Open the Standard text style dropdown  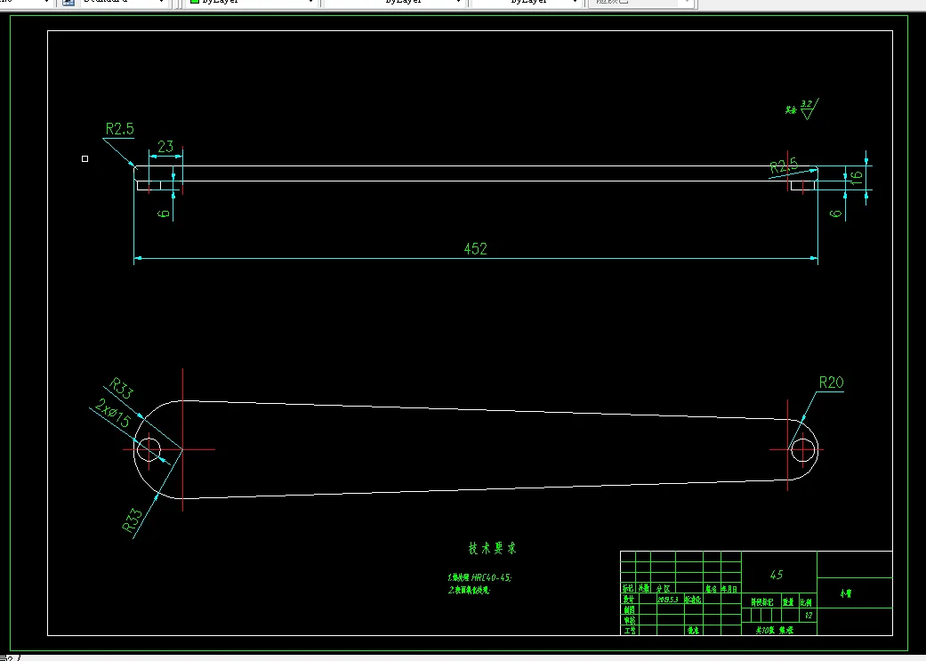[123, 3]
